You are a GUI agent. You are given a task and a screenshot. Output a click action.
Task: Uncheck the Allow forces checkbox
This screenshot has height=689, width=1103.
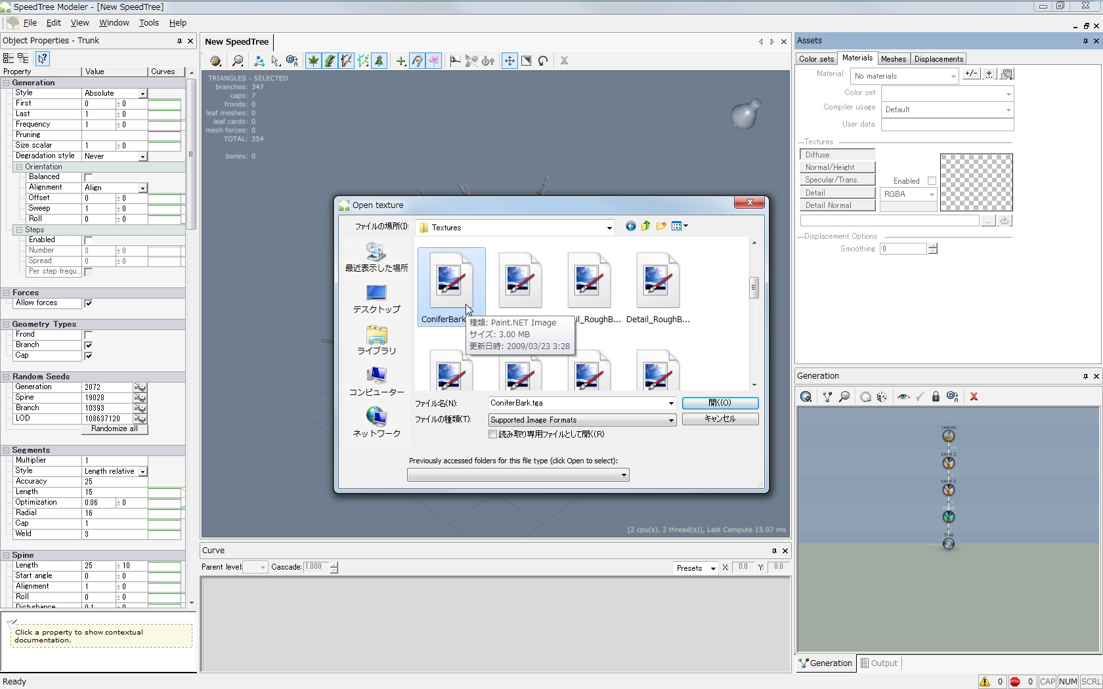(x=89, y=303)
